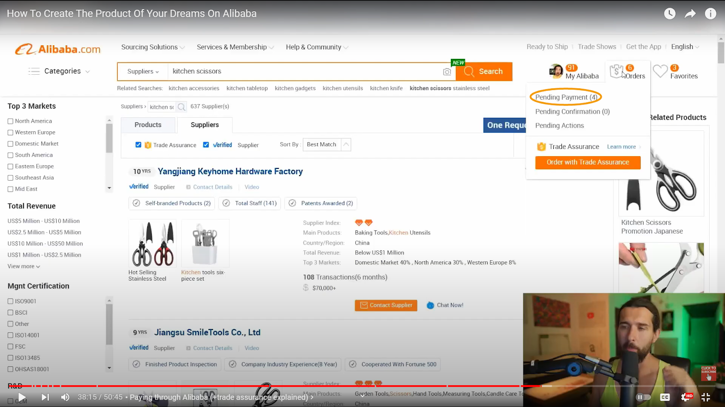Viewport: 725px width, 407px height.
Task: Open Pending Confirmation (0)
Action: tap(572, 111)
